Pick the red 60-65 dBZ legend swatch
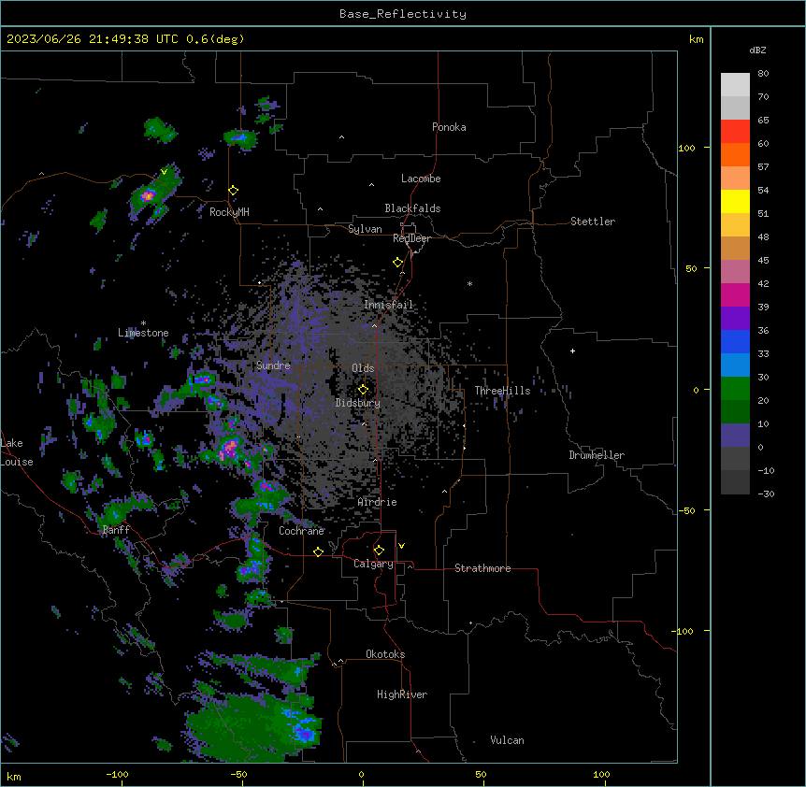Screen dimensions: 806x787 pos(735,132)
